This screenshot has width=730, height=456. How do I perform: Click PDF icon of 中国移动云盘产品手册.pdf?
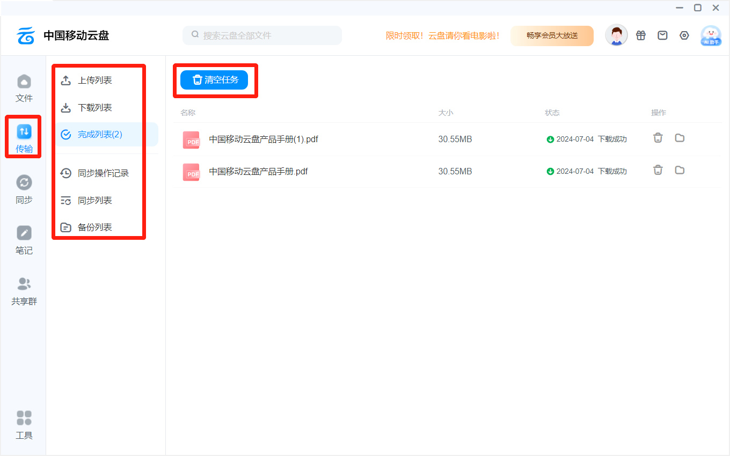point(191,172)
